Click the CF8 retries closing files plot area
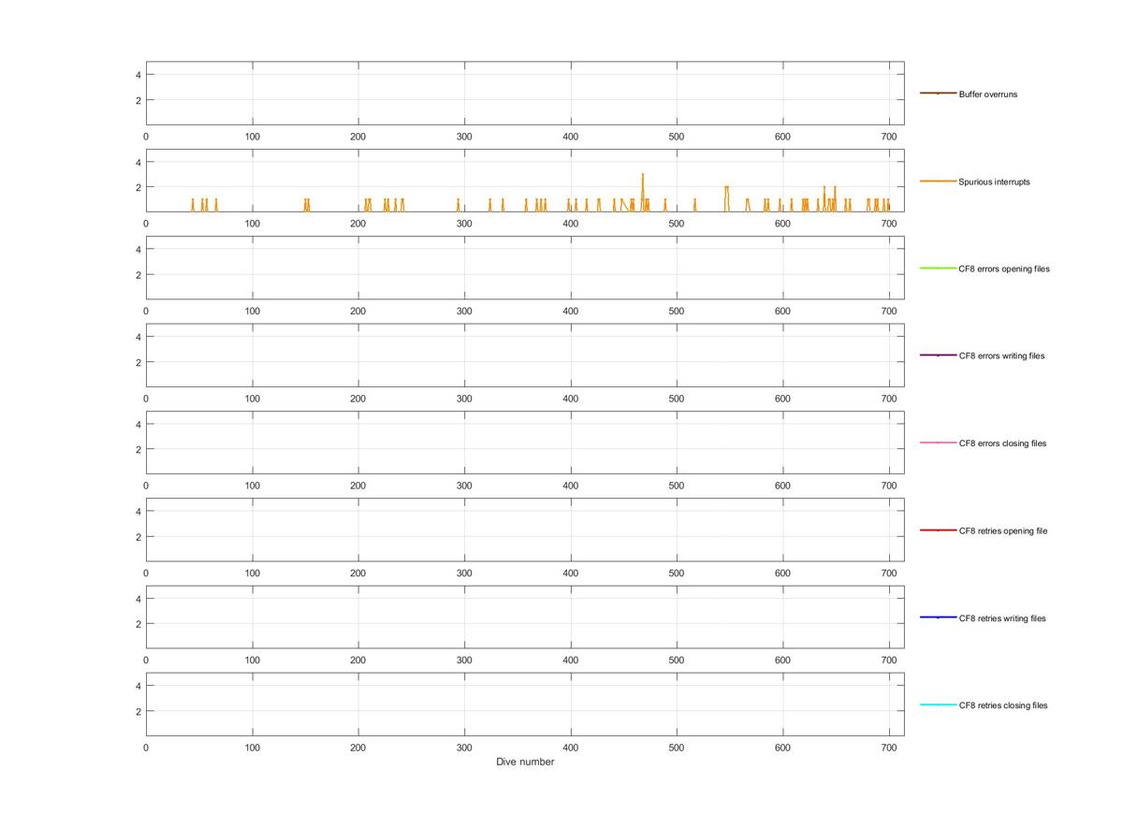Image resolution: width=1123 pixels, height=828 pixels. [525, 705]
